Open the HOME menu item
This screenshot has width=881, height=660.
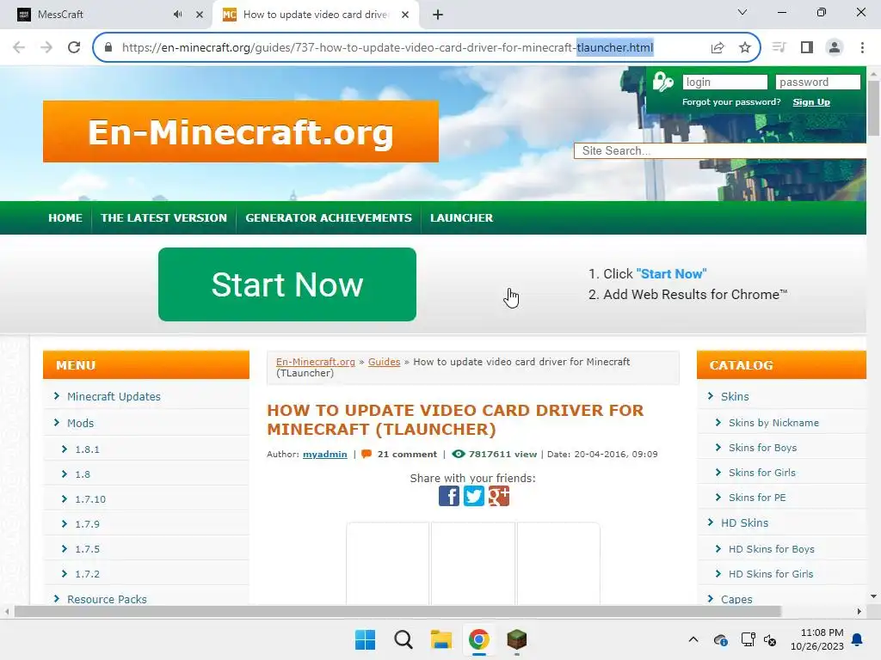coord(65,217)
